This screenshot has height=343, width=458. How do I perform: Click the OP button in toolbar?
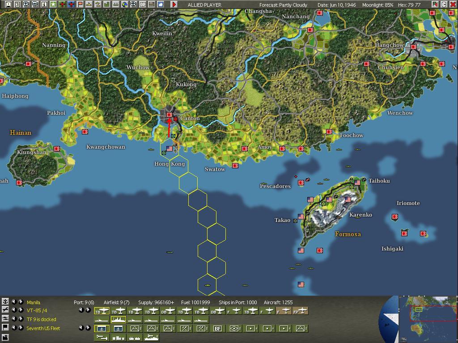(143, 4)
